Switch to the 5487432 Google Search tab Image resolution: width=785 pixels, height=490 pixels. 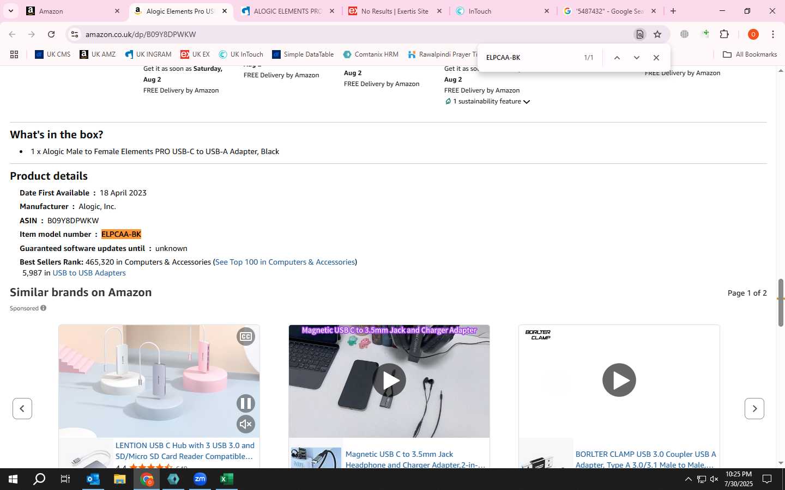pyautogui.click(x=609, y=11)
